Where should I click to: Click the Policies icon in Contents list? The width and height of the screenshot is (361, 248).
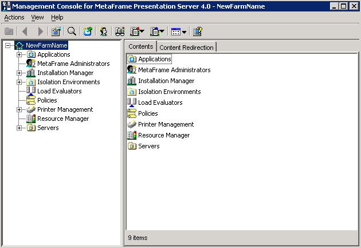pyautogui.click(x=132, y=113)
